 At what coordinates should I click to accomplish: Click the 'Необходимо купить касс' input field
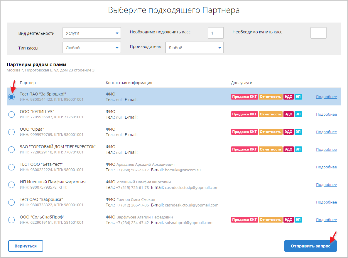point(318,33)
